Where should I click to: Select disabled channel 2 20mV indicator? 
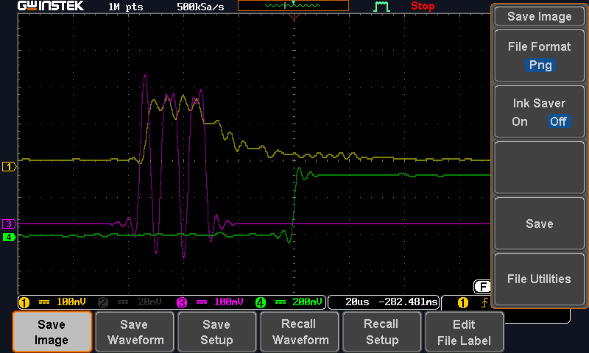point(130,302)
